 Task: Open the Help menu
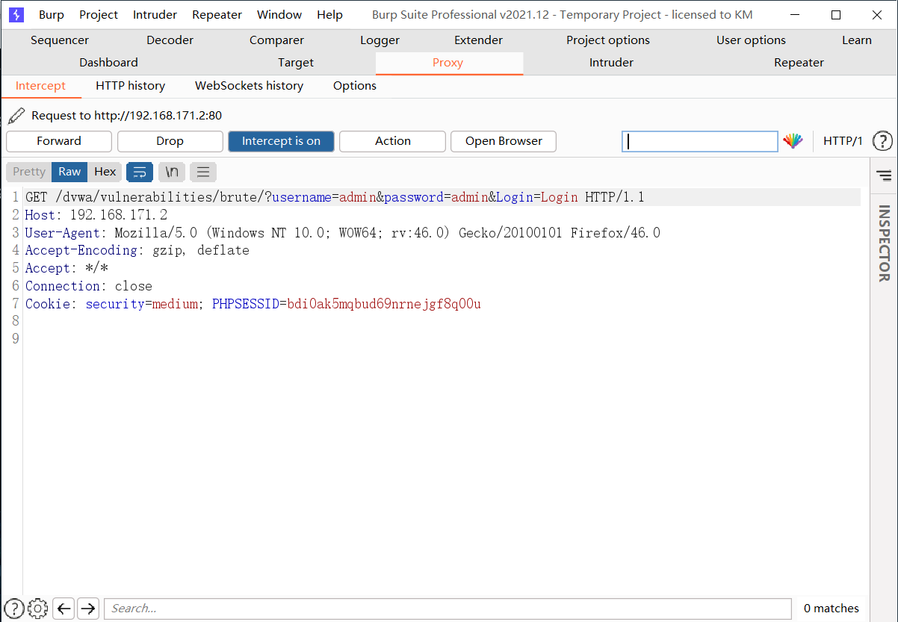click(x=329, y=15)
